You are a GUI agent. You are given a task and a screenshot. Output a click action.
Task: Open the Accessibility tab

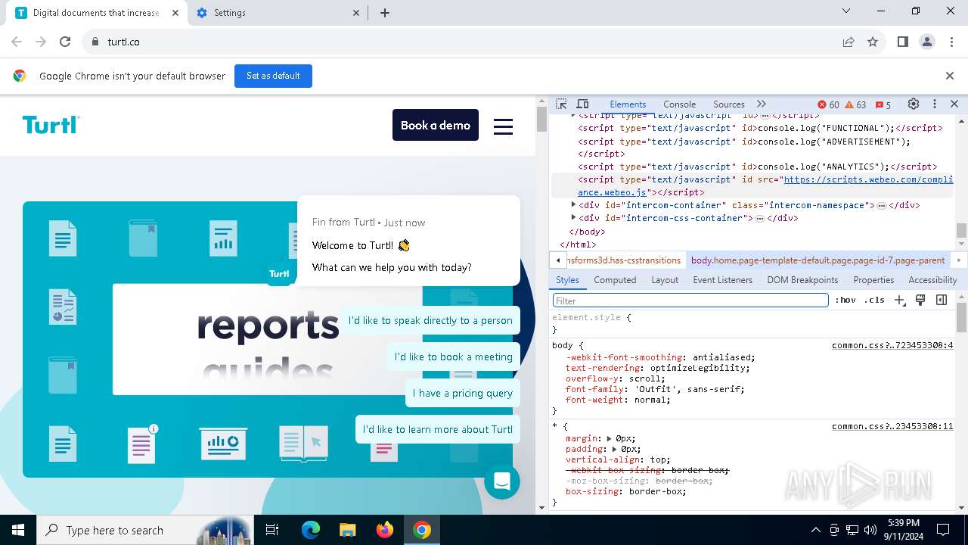(x=932, y=280)
